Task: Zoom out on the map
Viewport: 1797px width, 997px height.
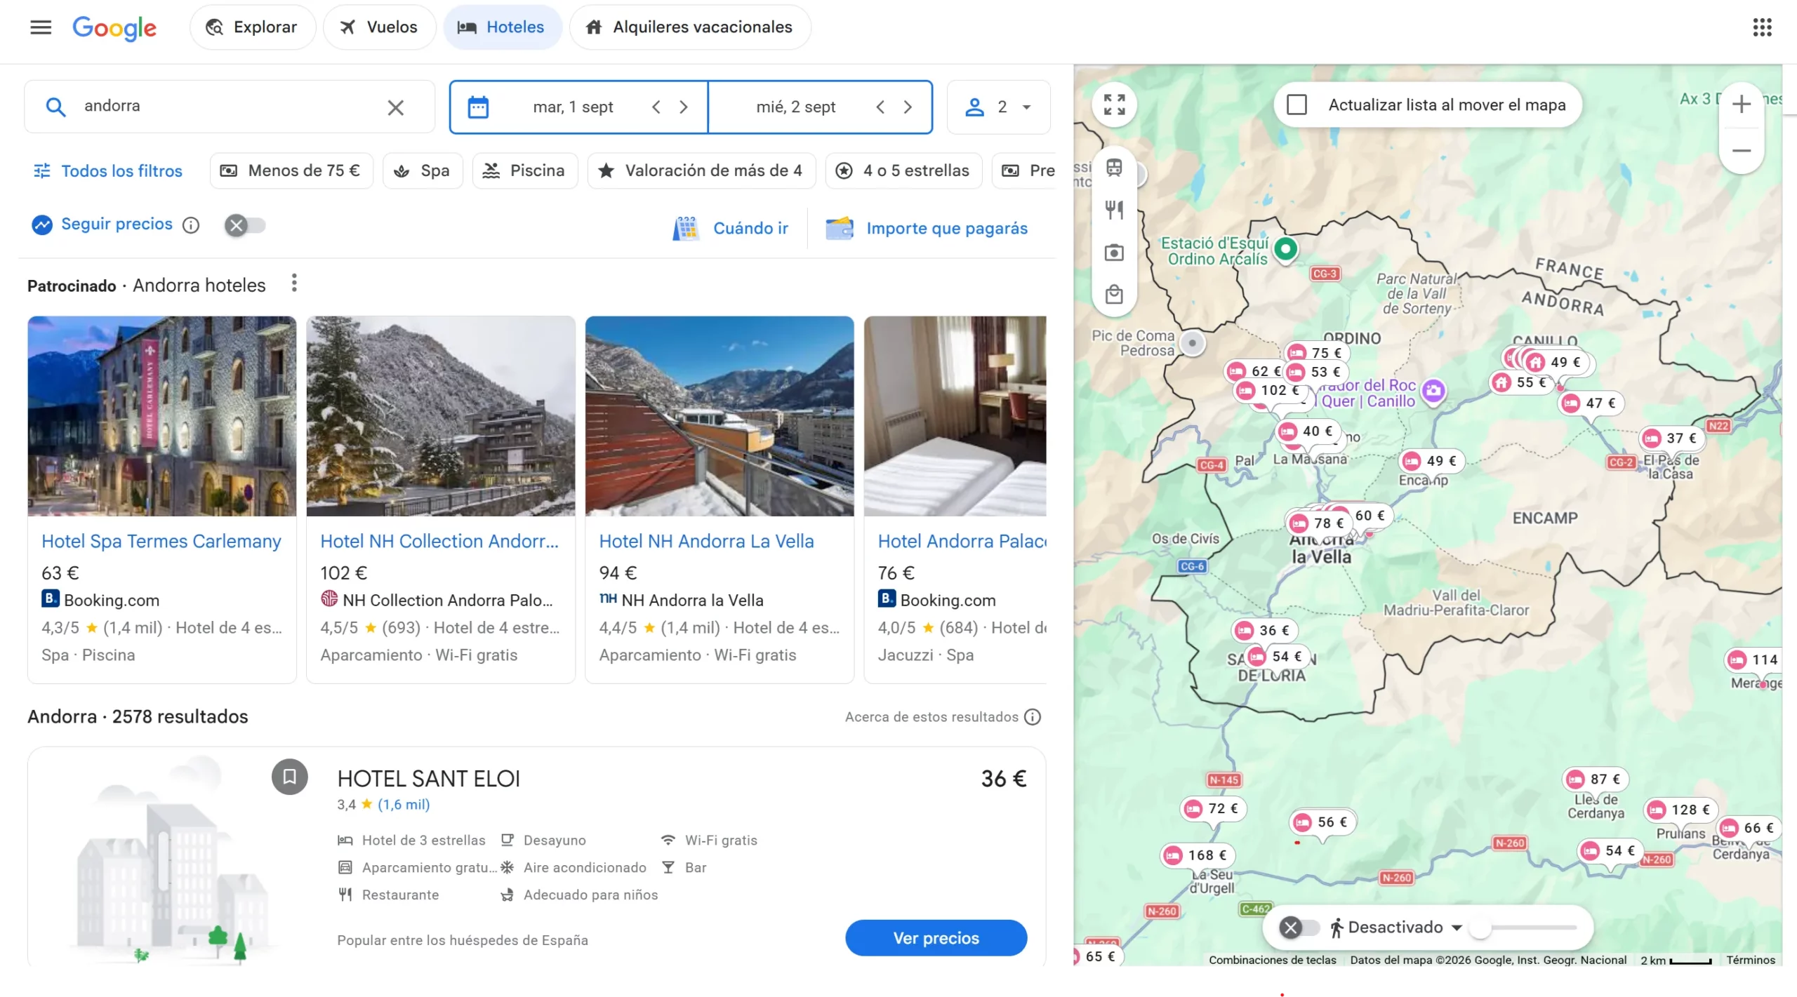Action: click(1741, 151)
